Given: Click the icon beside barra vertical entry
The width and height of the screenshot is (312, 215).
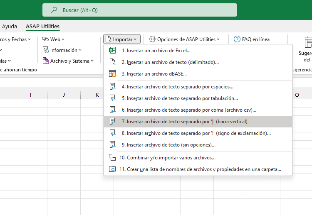Looking at the screenshot, I should pyautogui.click(x=112, y=122).
